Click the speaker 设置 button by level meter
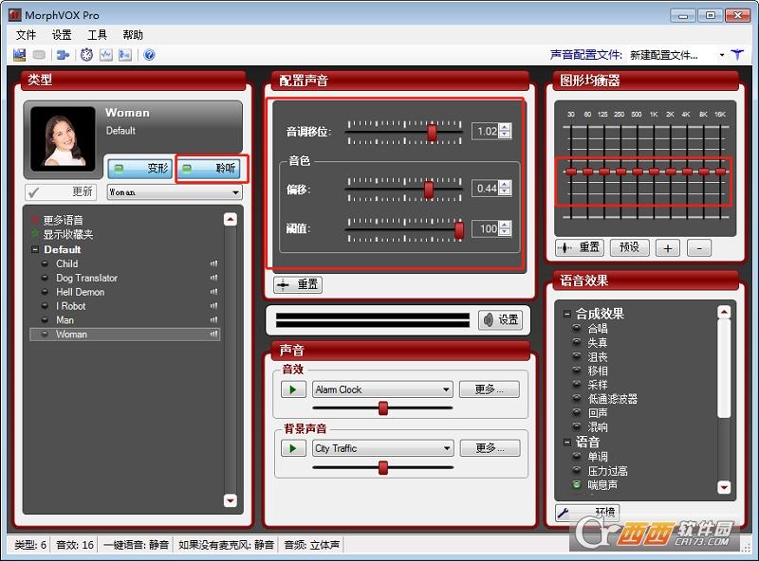759x561 pixels. coord(501,319)
